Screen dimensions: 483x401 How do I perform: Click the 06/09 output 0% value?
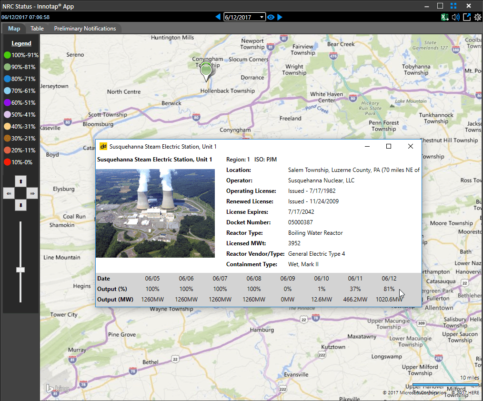pyautogui.click(x=288, y=289)
